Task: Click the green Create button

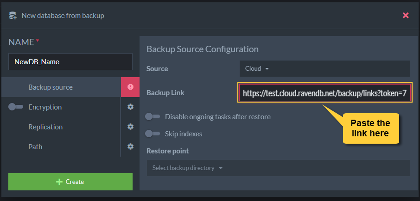Action: pyautogui.click(x=70, y=182)
